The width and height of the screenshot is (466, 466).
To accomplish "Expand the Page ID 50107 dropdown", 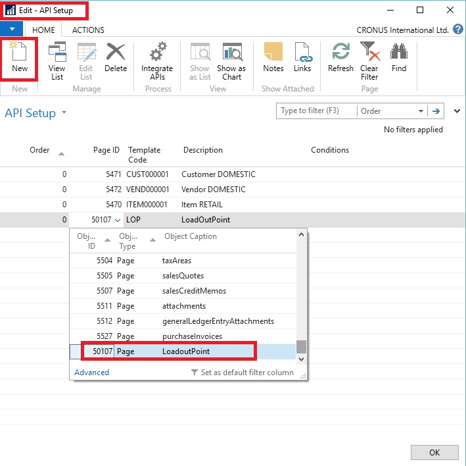I will click(118, 220).
